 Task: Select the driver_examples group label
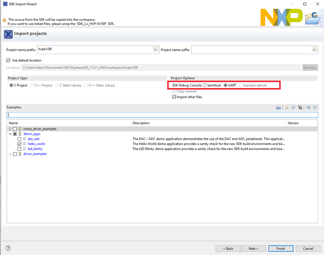35,154
